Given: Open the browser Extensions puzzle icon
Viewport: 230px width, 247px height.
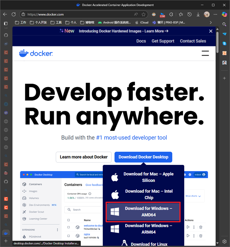Looking at the screenshot, I should click(x=171, y=15).
